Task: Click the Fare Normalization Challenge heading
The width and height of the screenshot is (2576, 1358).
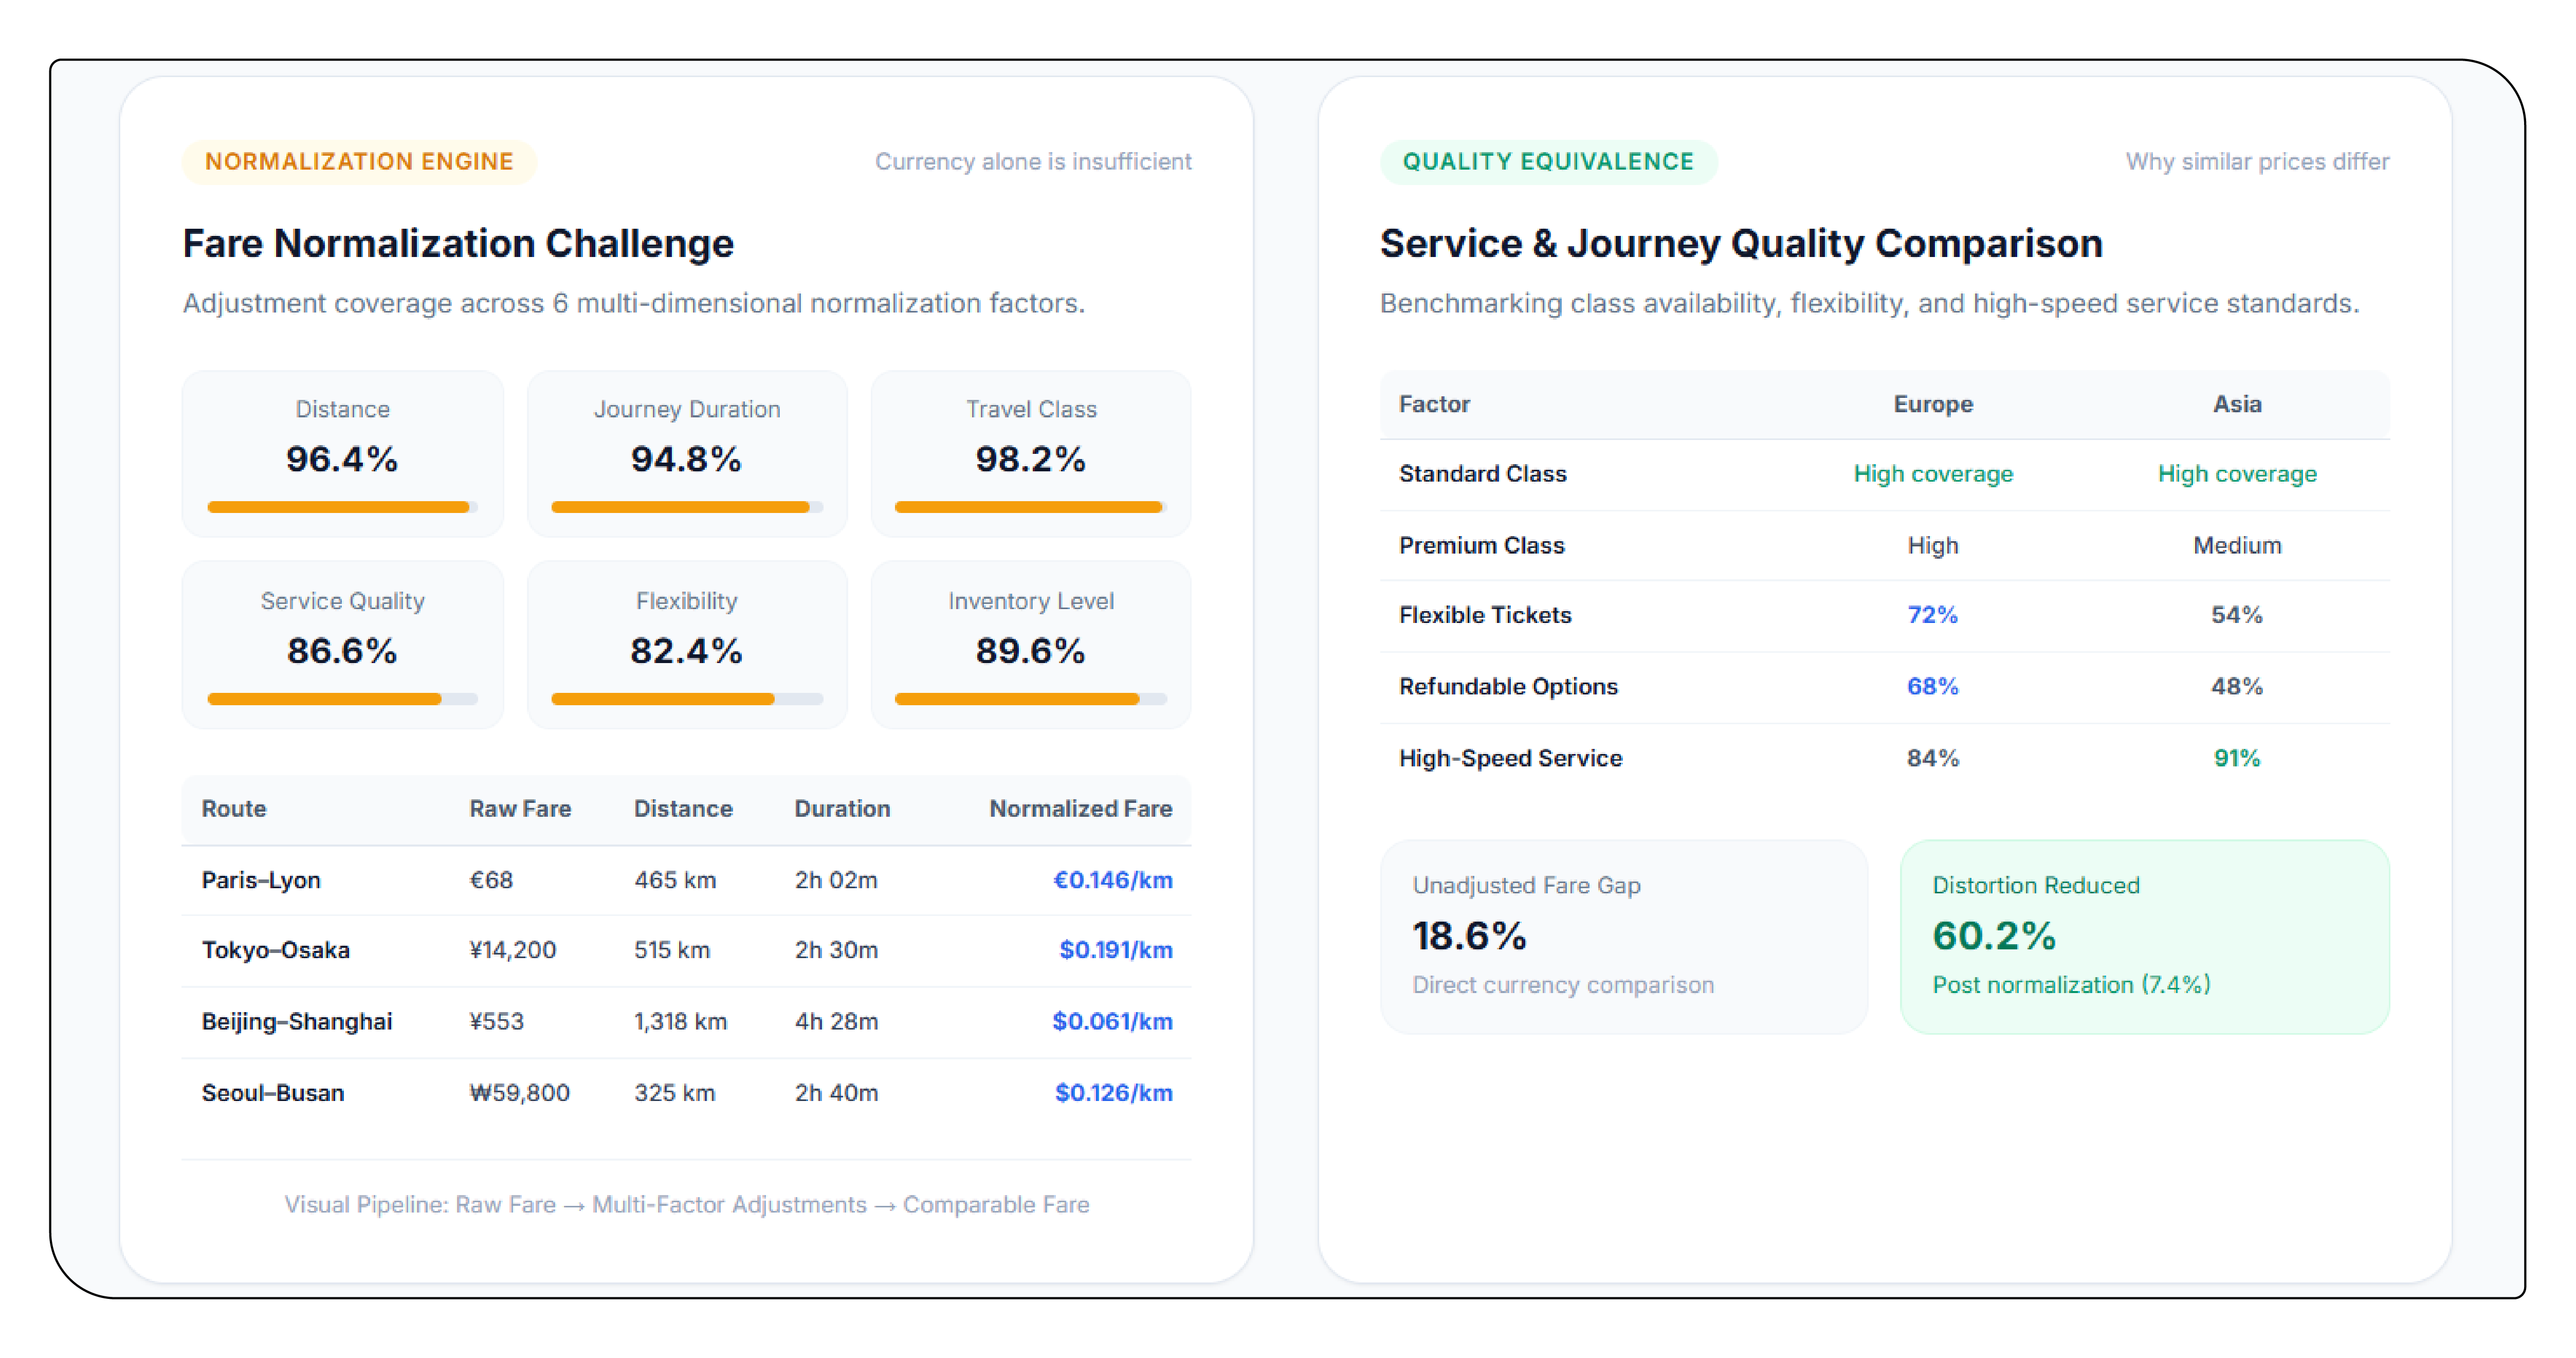Action: point(458,244)
